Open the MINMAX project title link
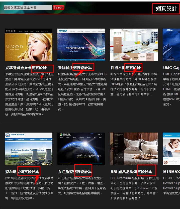 171,172
